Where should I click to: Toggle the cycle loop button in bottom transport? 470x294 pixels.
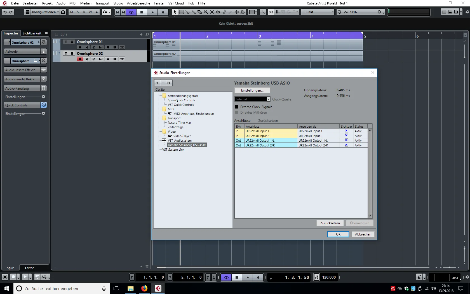tap(226, 277)
